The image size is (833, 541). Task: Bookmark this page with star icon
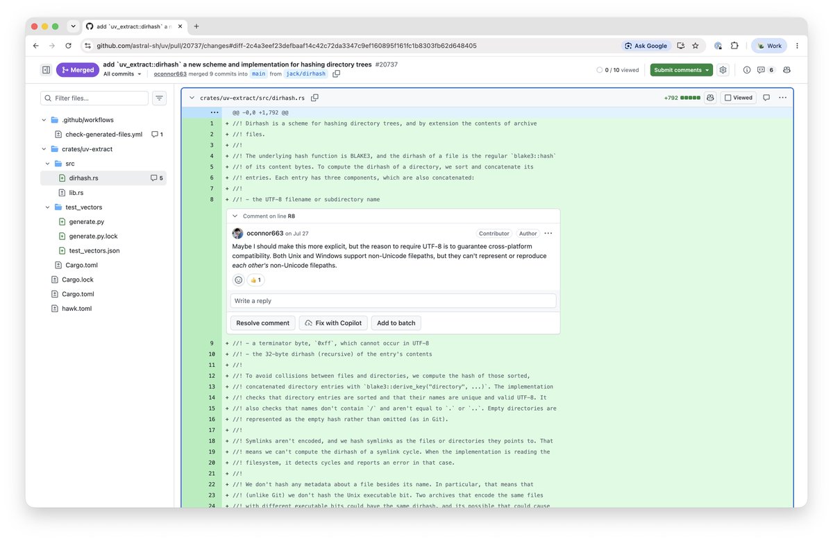695,46
